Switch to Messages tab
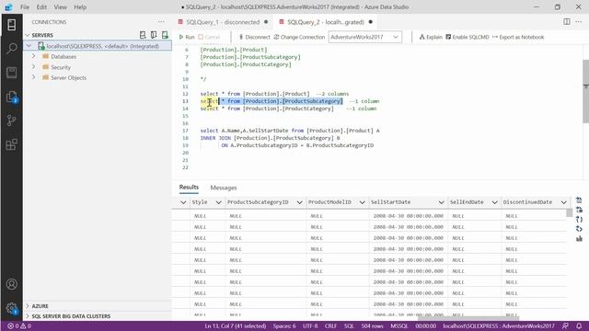 point(224,188)
